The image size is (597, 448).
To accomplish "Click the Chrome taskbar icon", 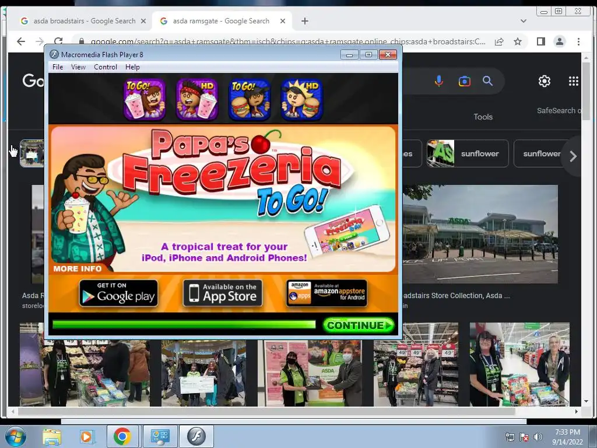I will (x=122, y=436).
